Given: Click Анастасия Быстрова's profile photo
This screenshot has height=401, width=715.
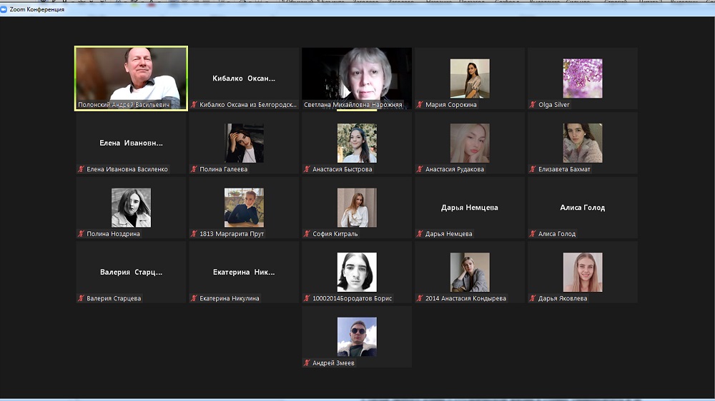Looking at the screenshot, I should pos(357,143).
